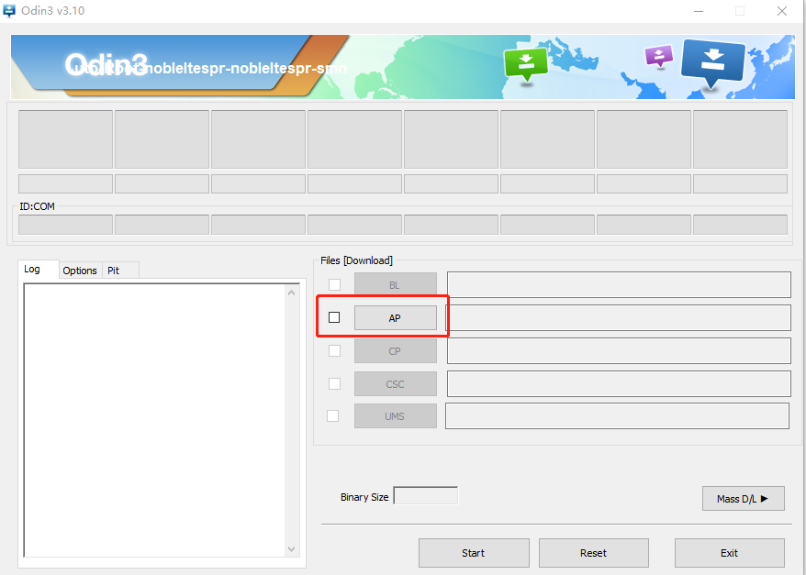The height and width of the screenshot is (575, 806).
Task: Click the BL file browse button
Action: tap(396, 285)
